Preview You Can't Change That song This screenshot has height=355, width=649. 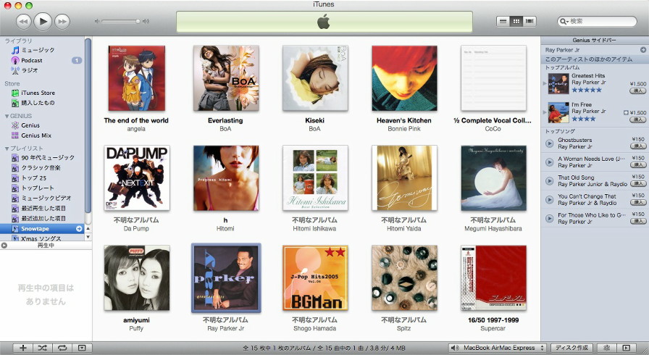pyautogui.click(x=549, y=199)
